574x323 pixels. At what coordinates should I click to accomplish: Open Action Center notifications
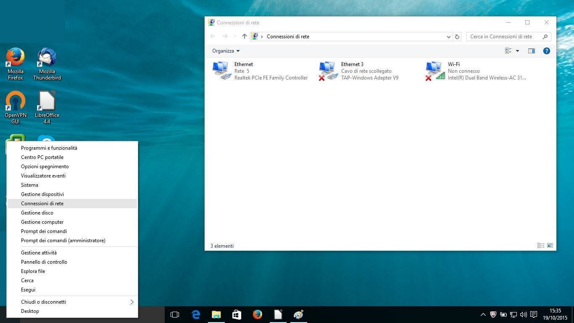pos(534,315)
